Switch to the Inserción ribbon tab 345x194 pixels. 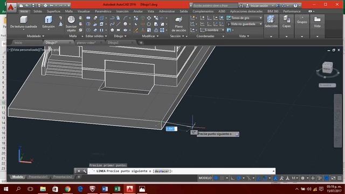122,11
